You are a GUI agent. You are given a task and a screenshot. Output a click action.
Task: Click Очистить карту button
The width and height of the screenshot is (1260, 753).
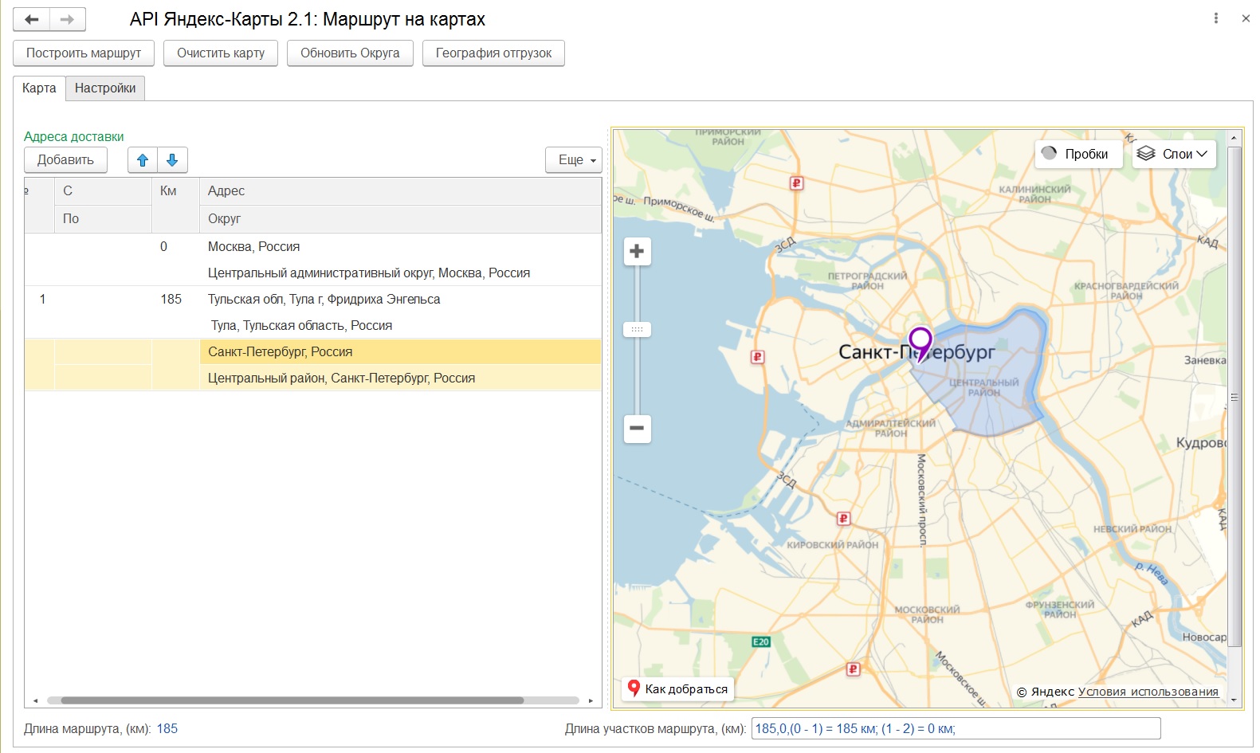pos(221,53)
